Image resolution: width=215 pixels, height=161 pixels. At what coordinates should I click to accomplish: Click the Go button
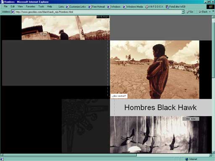(190, 12)
